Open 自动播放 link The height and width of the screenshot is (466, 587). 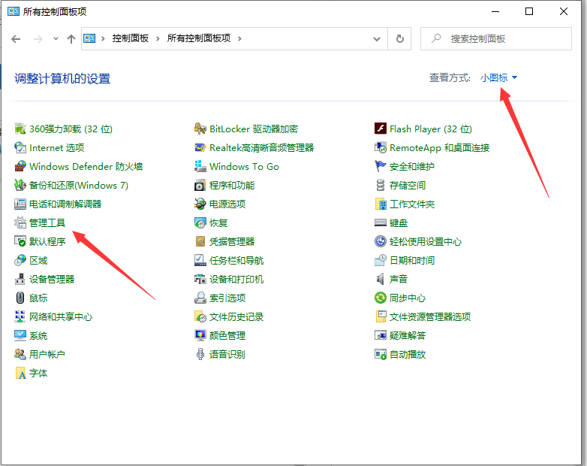[408, 354]
